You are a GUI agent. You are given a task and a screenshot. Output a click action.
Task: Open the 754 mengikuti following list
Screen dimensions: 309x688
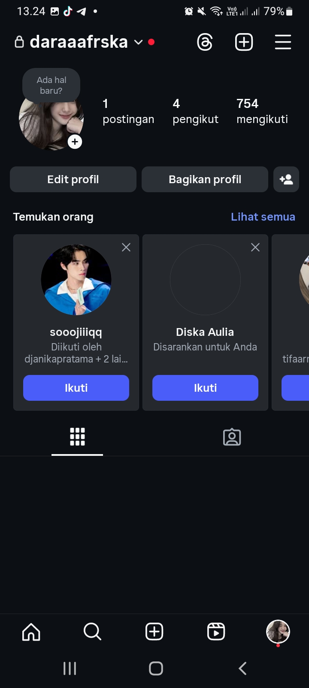pos(262,111)
